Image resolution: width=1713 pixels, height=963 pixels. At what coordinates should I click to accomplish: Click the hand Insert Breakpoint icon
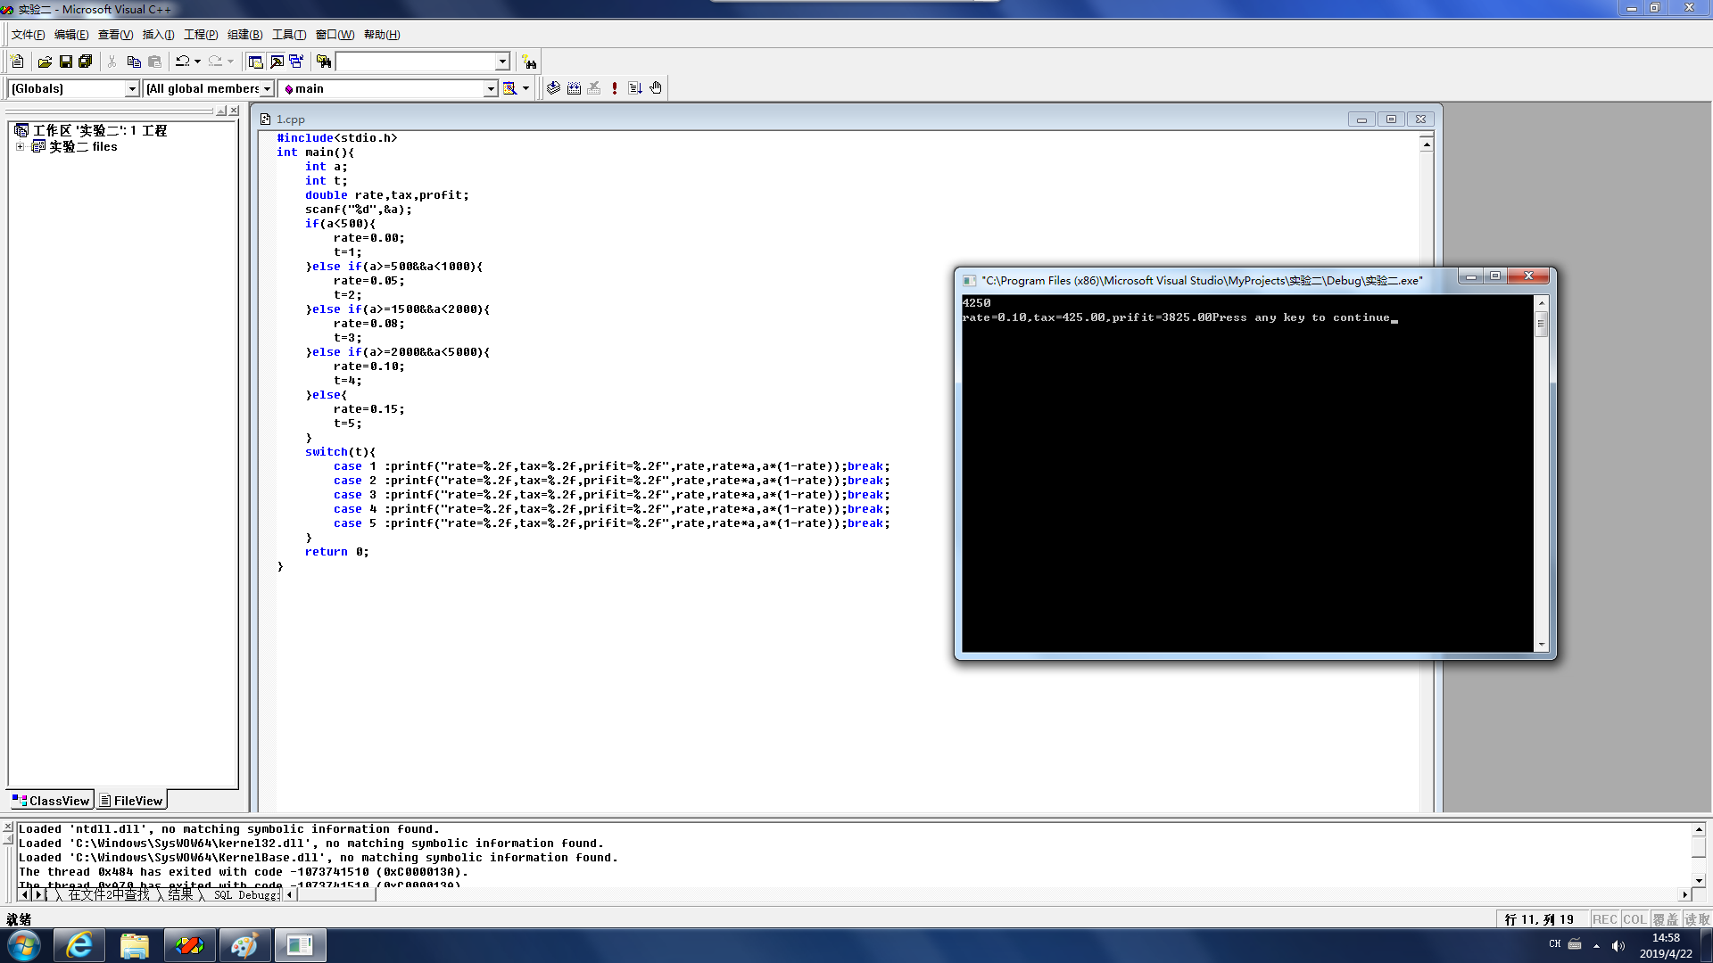656,88
